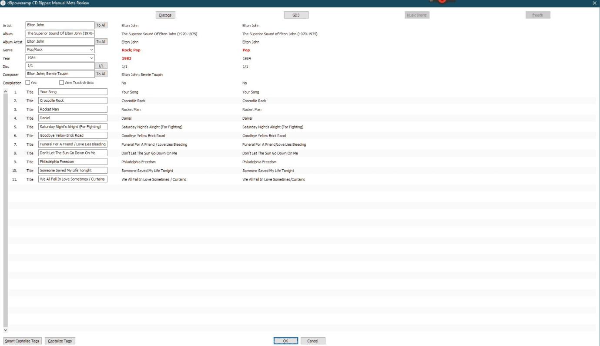Click track 5 title field Saturday Night's Alright
600x346 pixels.
(73, 127)
